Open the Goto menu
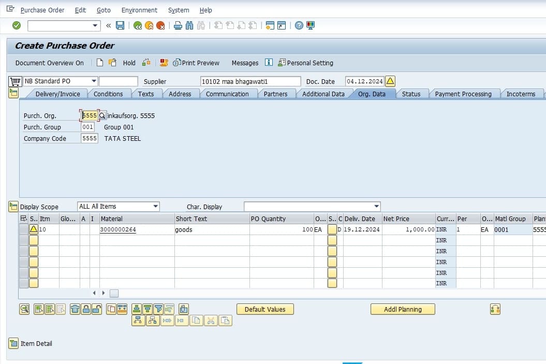Viewport: 546px width, 364px height. coord(104,10)
